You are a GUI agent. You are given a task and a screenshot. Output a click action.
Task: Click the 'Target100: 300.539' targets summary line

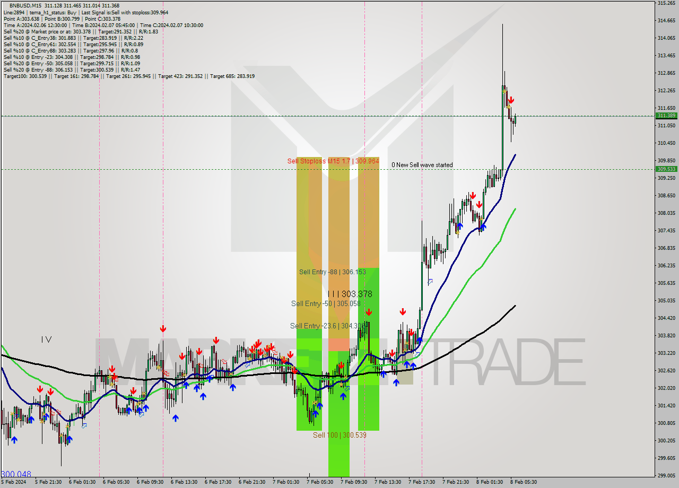coord(129,76)
